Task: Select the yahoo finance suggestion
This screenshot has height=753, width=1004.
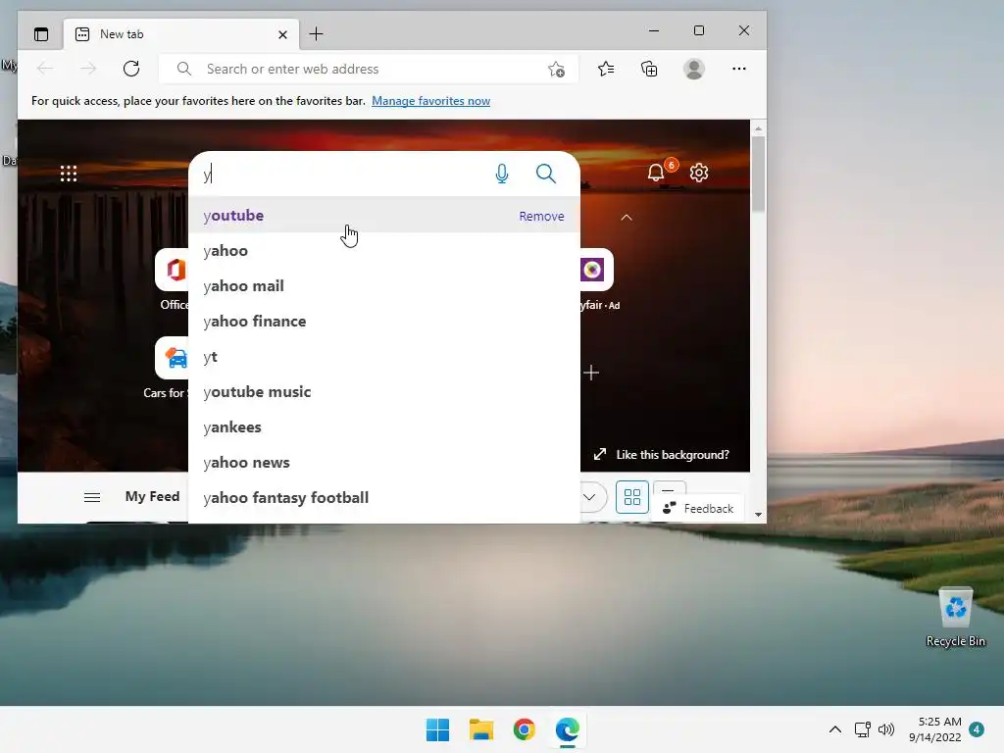Action: click(x=384, y=321)
